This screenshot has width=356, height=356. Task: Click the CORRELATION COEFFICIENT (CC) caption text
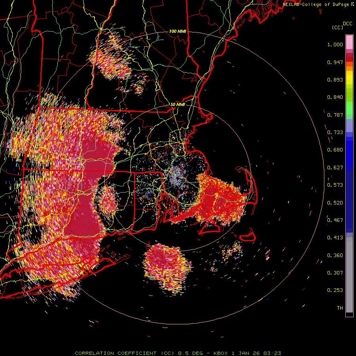125,353
